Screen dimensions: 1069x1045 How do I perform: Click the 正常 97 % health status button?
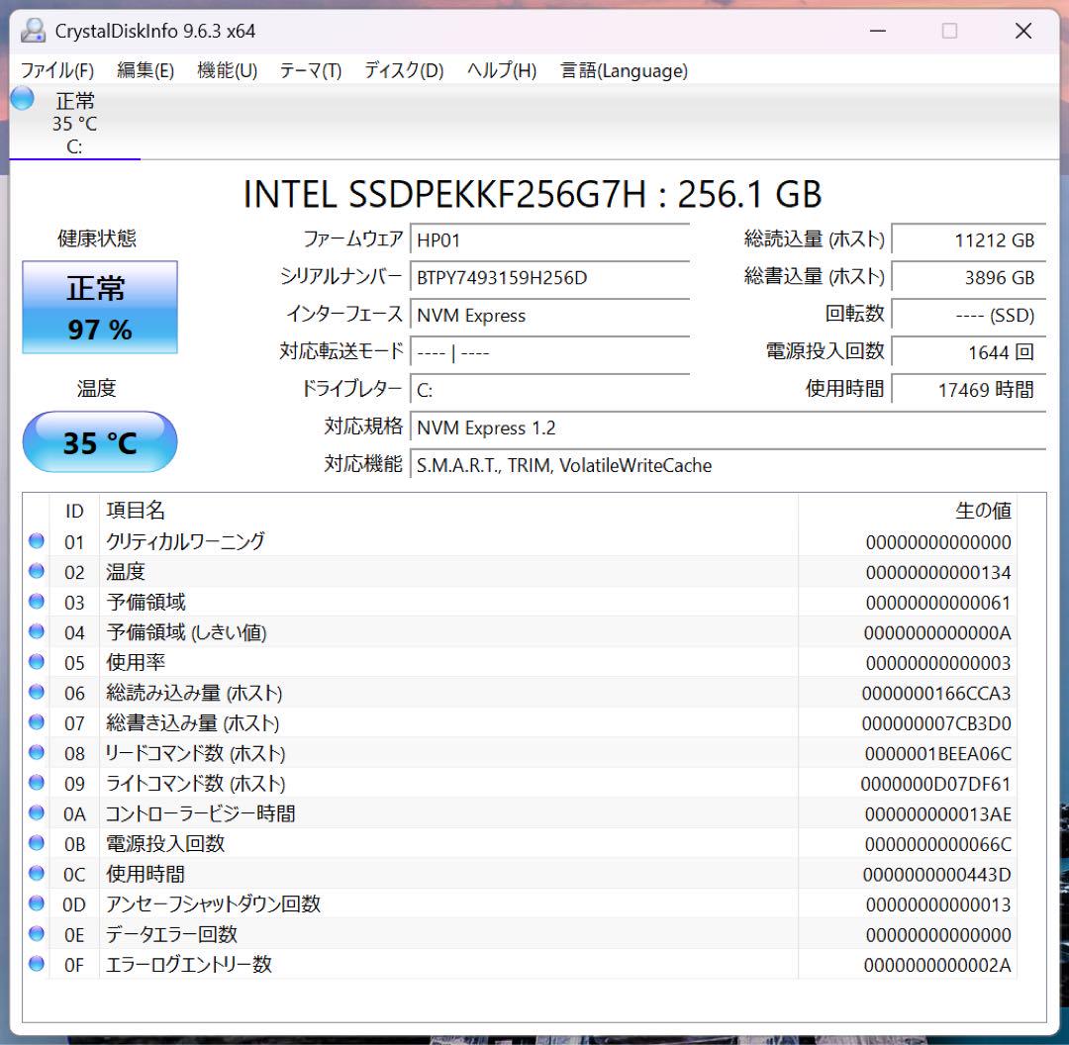(x=100, y=307)
